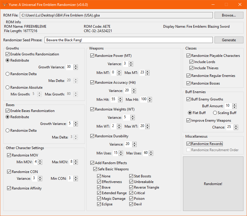The width and height of the screenshot is (247, 216).
Task: Adjust the Max MT spinner arrows
Action: coord(148,73)
